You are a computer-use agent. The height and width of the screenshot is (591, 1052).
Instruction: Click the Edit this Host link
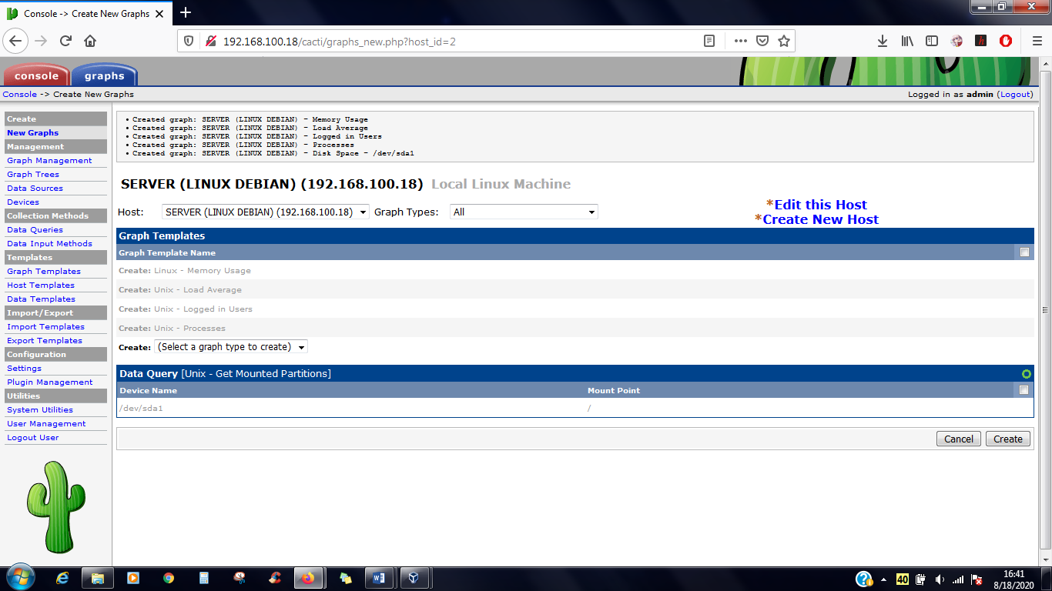click(x=820, y=205)
